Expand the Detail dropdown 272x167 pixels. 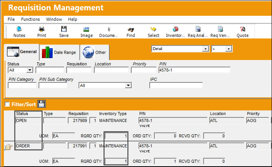click(205, 49)
